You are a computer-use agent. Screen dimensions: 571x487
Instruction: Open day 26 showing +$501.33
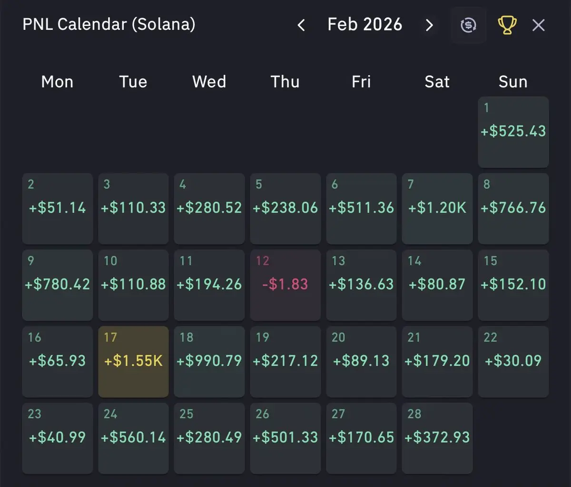(285, 438)
